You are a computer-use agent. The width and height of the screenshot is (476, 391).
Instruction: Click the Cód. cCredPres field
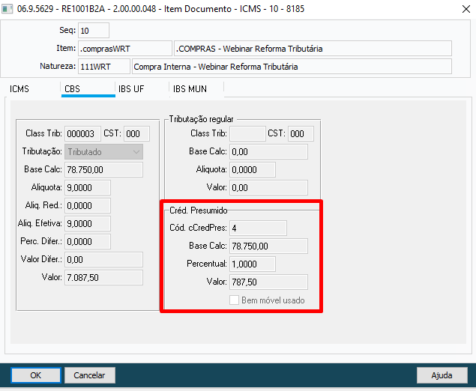[x=258, y=228]
